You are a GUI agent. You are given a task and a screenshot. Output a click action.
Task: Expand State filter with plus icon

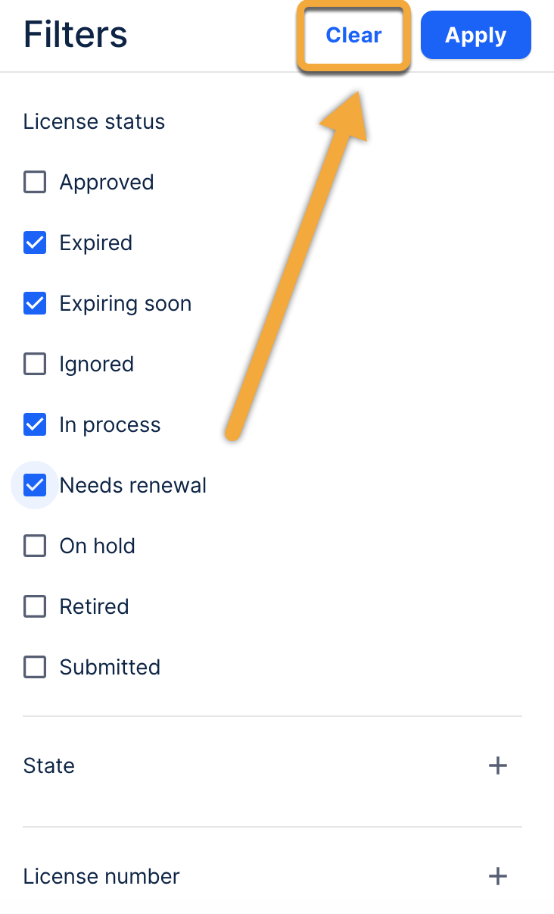point(497,766)
